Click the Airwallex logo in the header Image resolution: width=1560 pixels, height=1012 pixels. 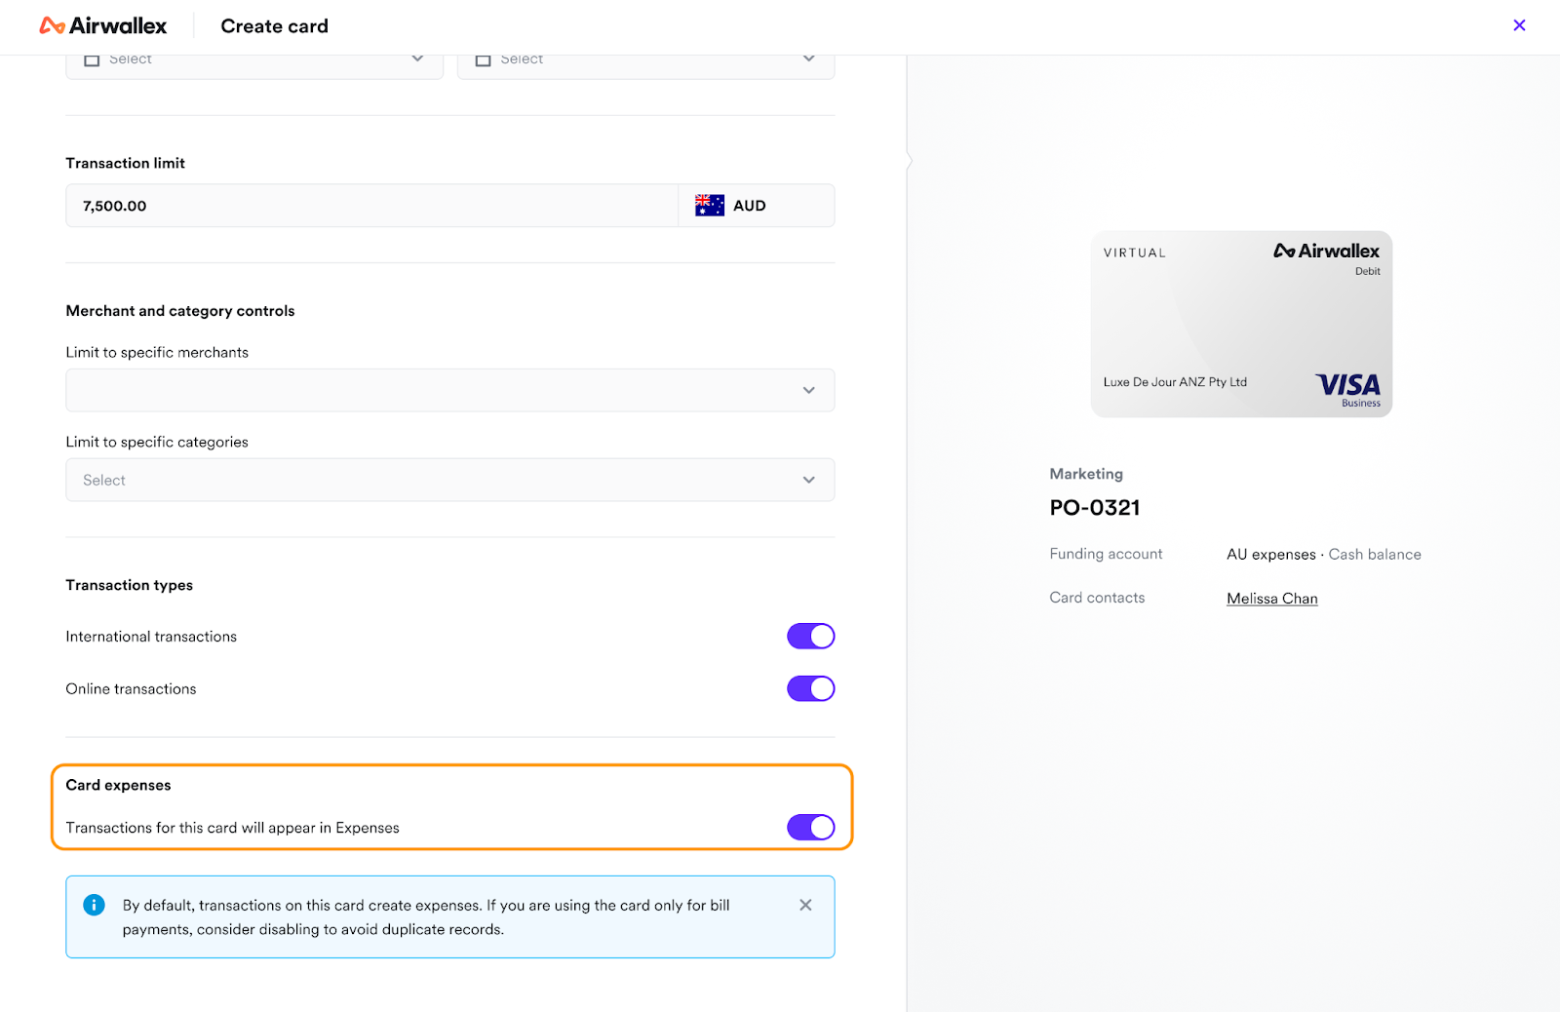pos(103,26)
